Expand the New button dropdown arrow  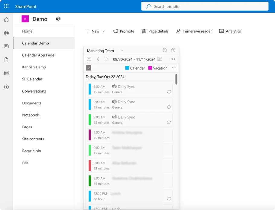(x=104, y=31)
